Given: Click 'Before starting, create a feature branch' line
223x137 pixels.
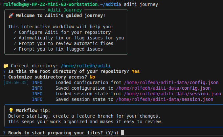Looking at the screenshot, I should click(x=84, y=116).
